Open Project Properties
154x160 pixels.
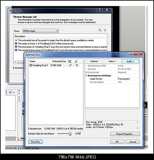125,134
